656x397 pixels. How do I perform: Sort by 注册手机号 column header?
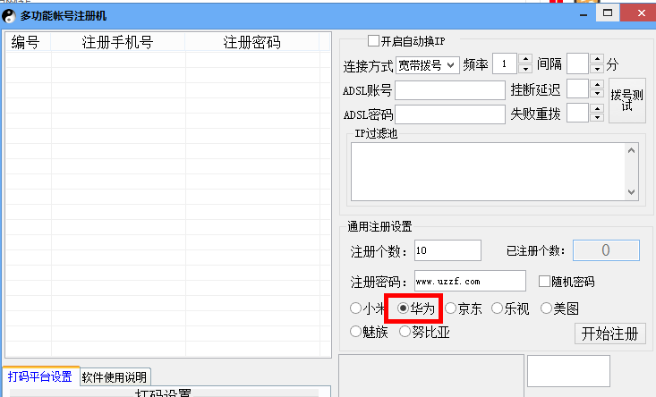click(117, 42)
